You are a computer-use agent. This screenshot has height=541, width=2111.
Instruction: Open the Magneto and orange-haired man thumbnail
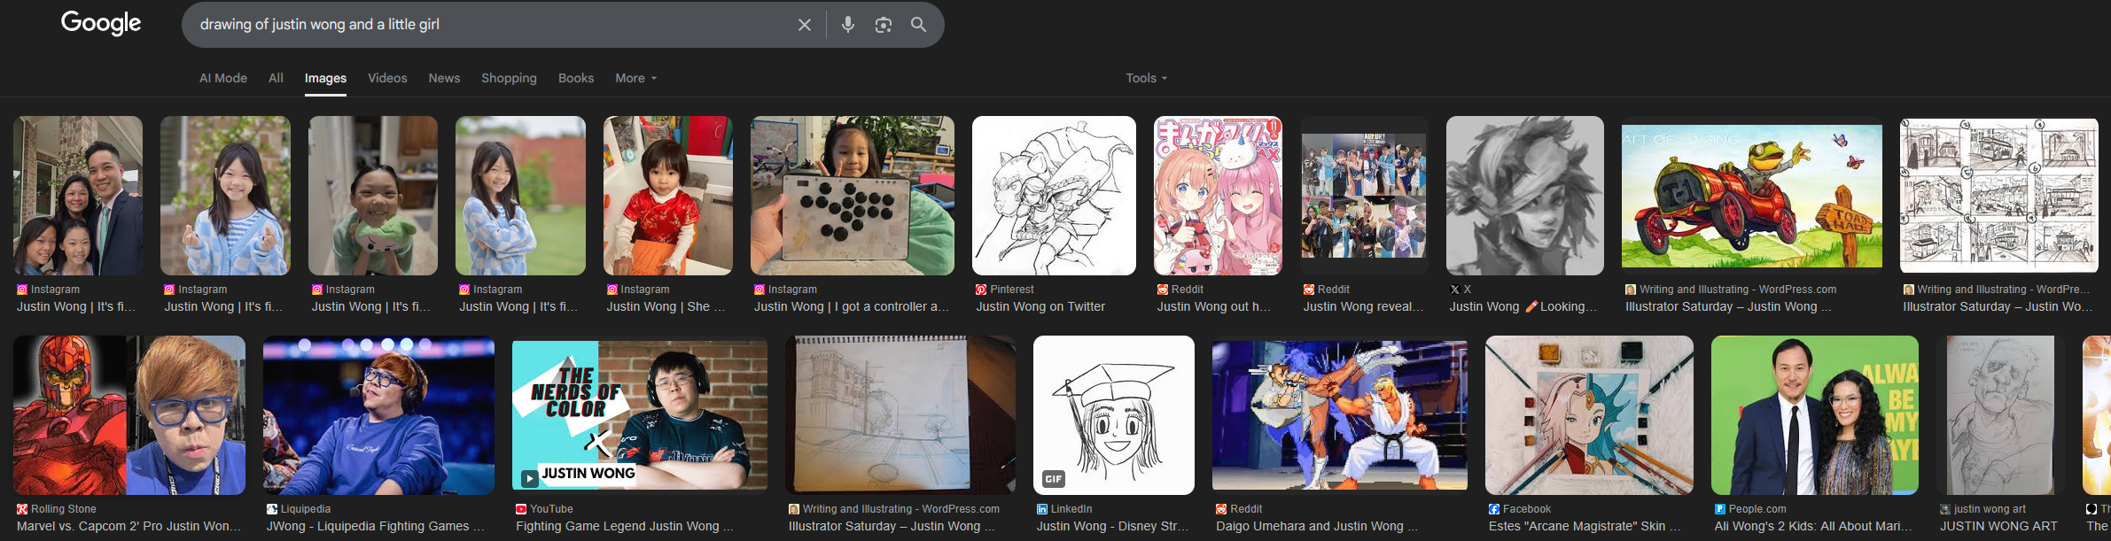129,415
